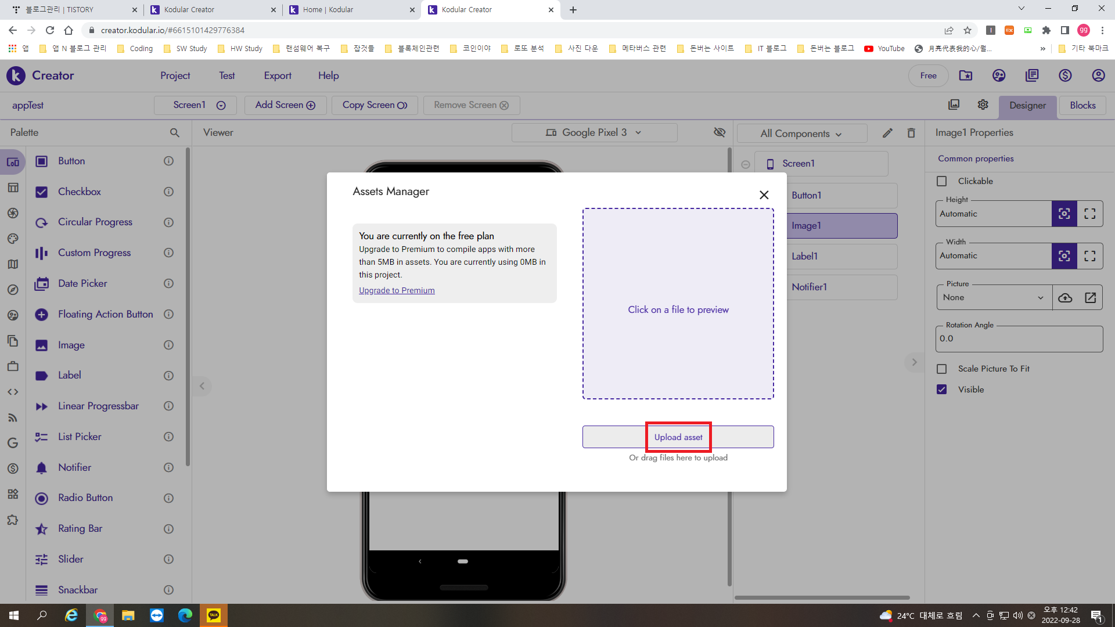Close the Assets Manager dialog
Screen dimensions: 1115x627
click(764, 195)
